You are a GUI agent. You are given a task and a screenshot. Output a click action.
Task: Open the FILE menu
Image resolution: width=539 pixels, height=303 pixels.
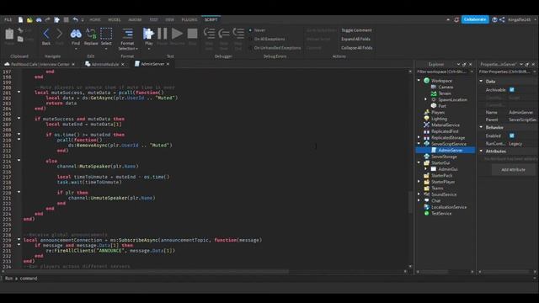8,20
